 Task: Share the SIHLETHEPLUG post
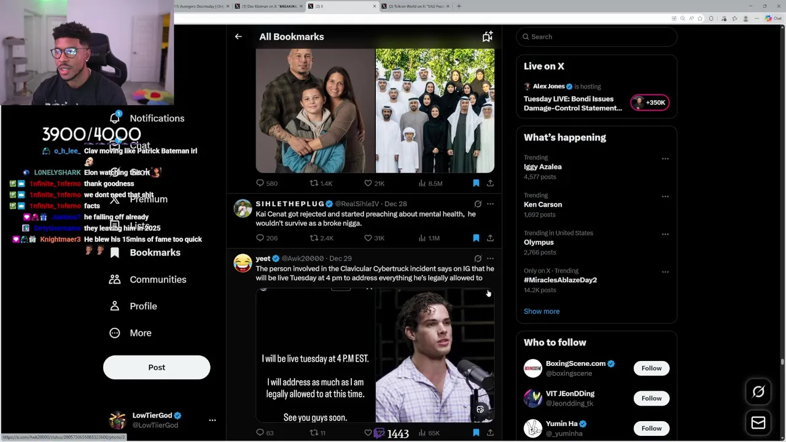point(490,238)
